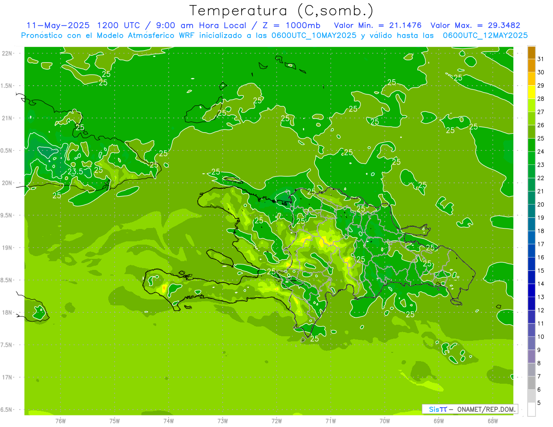Screen dimensions: 553x427
Task: Click the "72W" longitude label
Action: pyautogui.click(x=276, y=420)
